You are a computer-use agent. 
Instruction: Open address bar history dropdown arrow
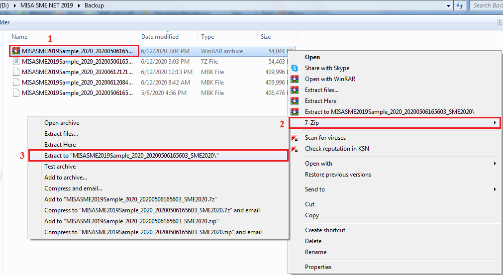tap(448, 6)
